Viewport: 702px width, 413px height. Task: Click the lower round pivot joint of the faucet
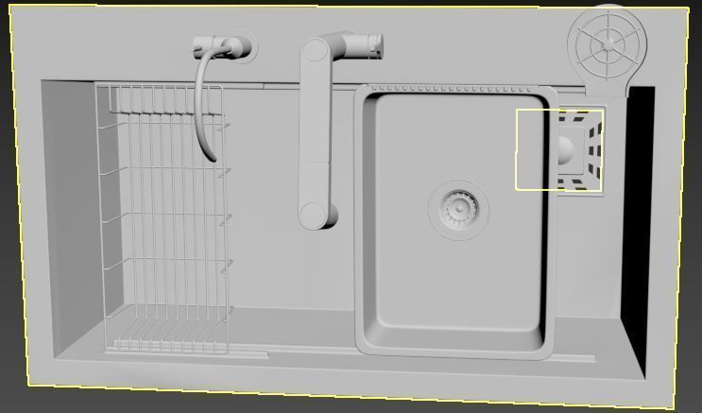[x=313, y=215]
